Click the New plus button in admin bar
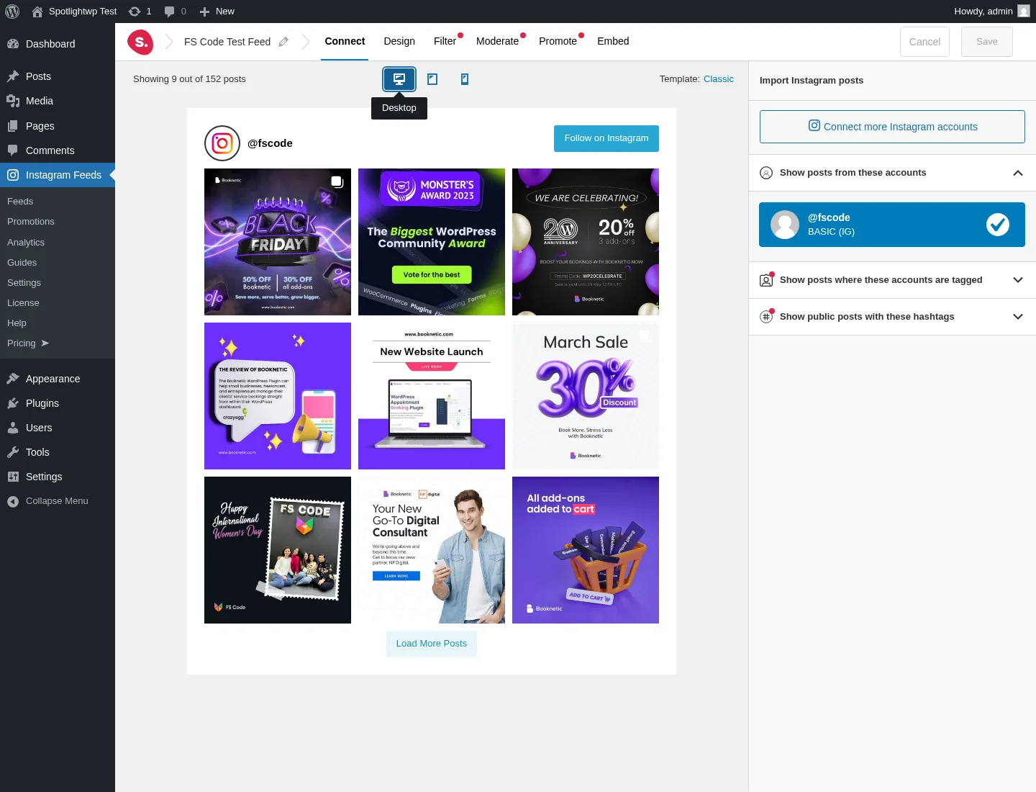 click(x=217, y=12)
